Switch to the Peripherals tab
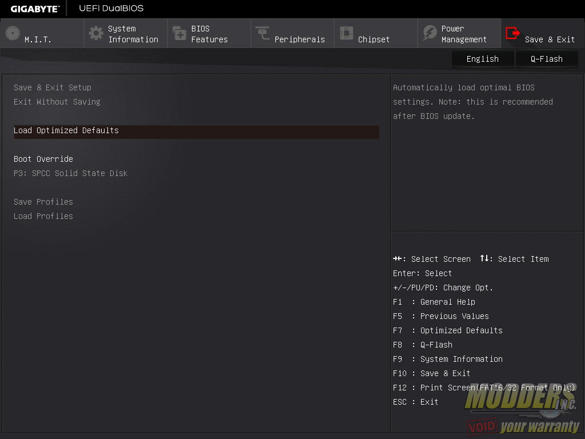The image size is (585, 439). coord(299,39)
